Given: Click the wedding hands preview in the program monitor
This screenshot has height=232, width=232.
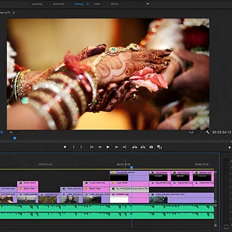Looking at the screenshot, I should click(x=108, y=74).
